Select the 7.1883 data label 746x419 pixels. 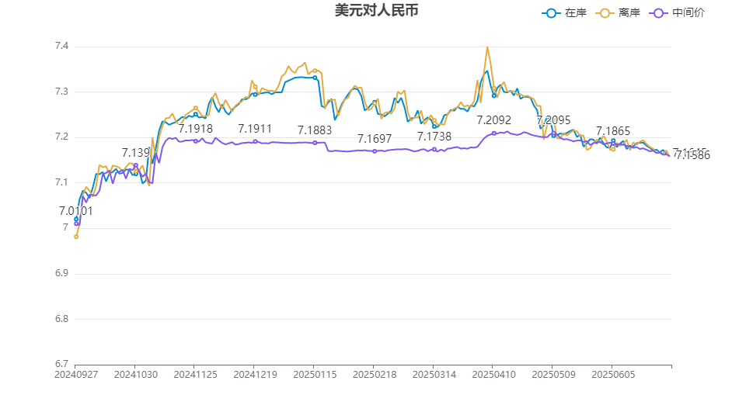[x=315, y=130]
